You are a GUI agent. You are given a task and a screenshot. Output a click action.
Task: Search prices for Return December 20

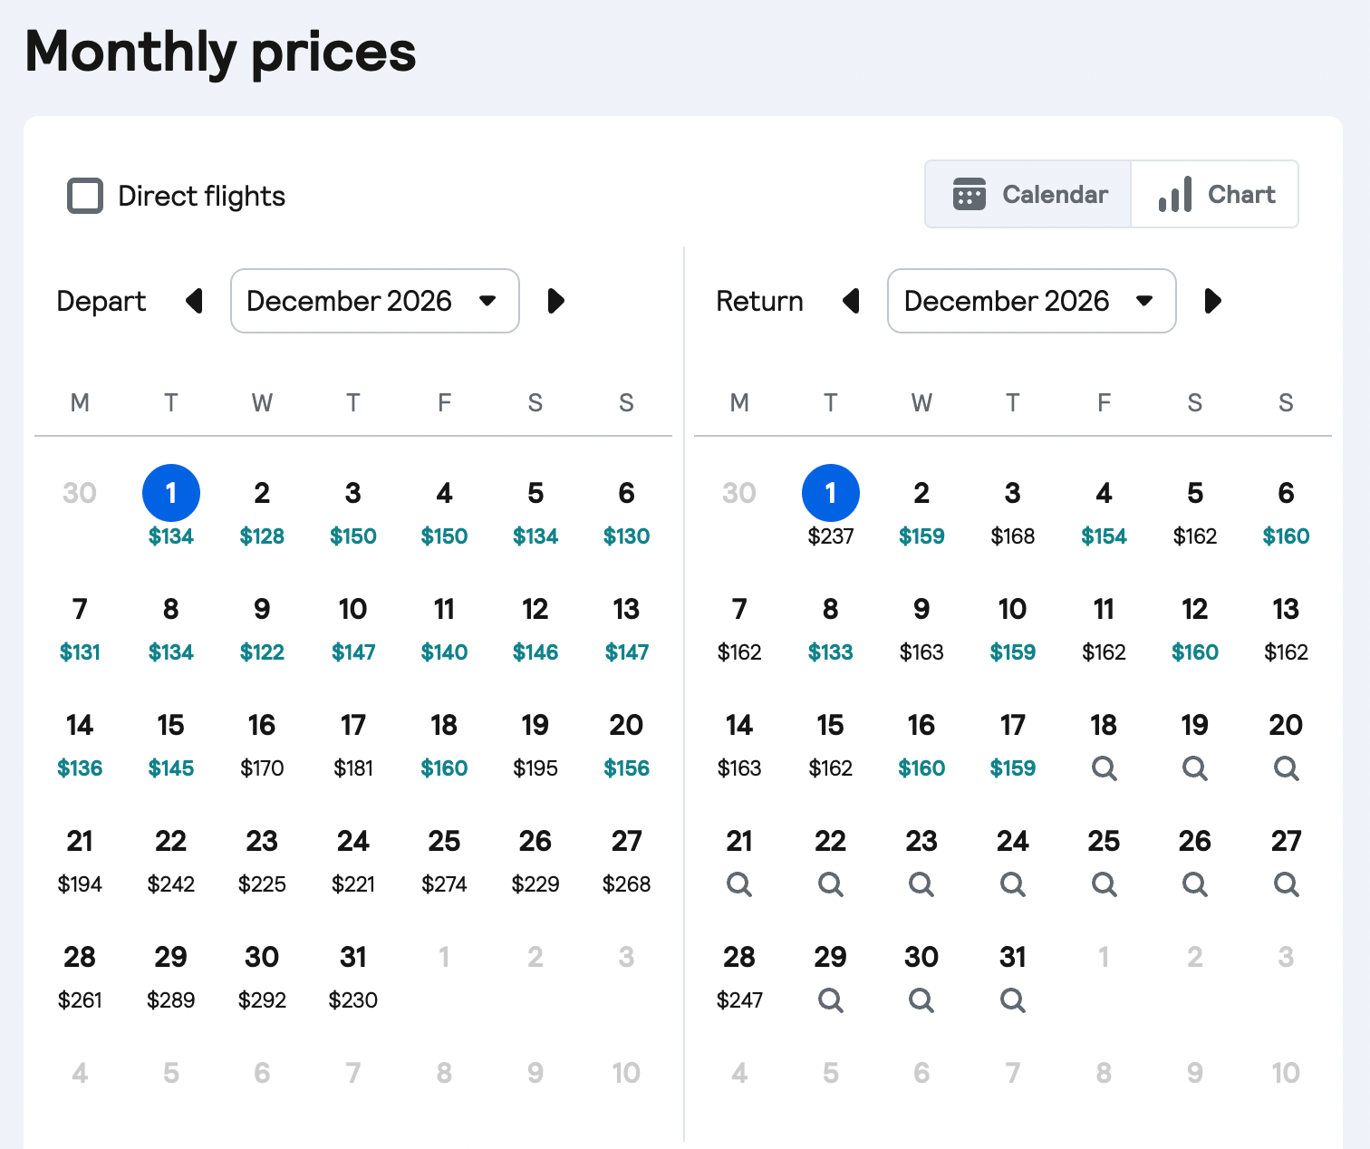pyautogui.click(x=1286, y=768)
